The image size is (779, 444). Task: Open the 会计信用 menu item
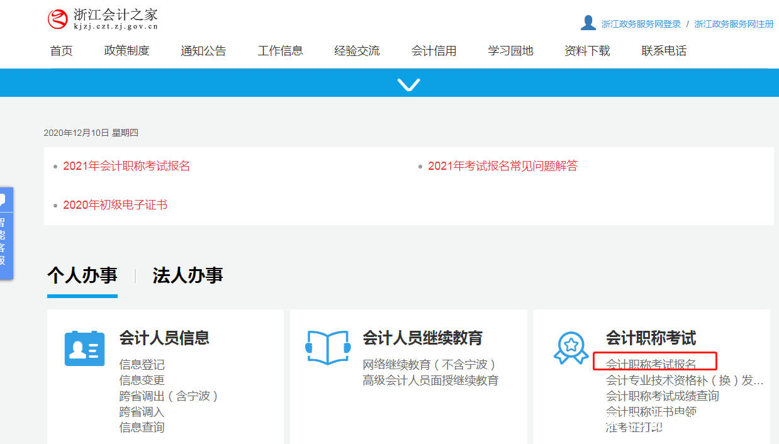[434, 51]
